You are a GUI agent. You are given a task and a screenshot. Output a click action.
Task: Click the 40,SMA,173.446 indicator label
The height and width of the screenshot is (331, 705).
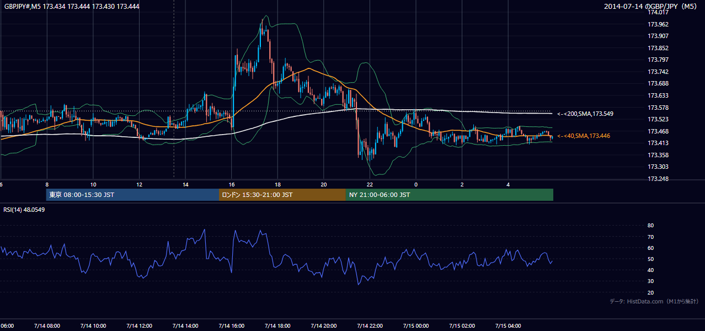[584, 136]
